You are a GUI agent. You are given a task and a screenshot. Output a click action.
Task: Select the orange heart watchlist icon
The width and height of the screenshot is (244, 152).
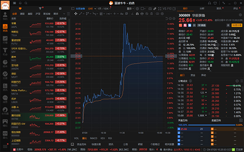[x=20, y=9]
